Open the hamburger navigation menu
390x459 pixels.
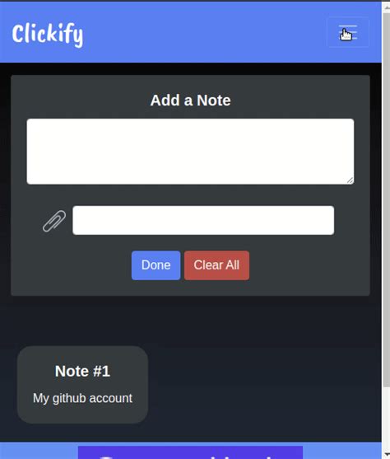pyautogui.click(x=347, y=32)
